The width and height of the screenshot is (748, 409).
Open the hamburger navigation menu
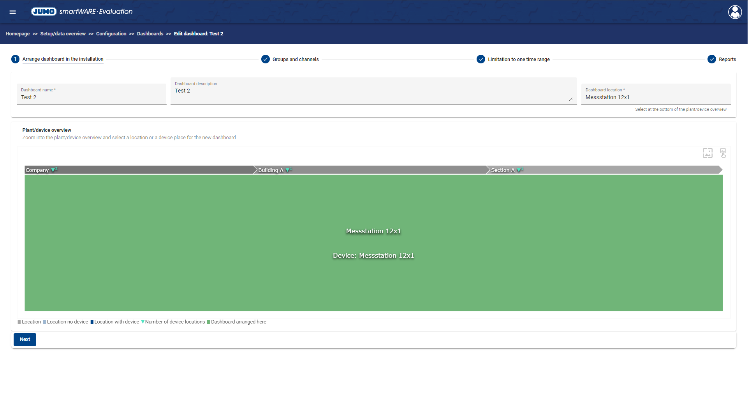[12, 12]
